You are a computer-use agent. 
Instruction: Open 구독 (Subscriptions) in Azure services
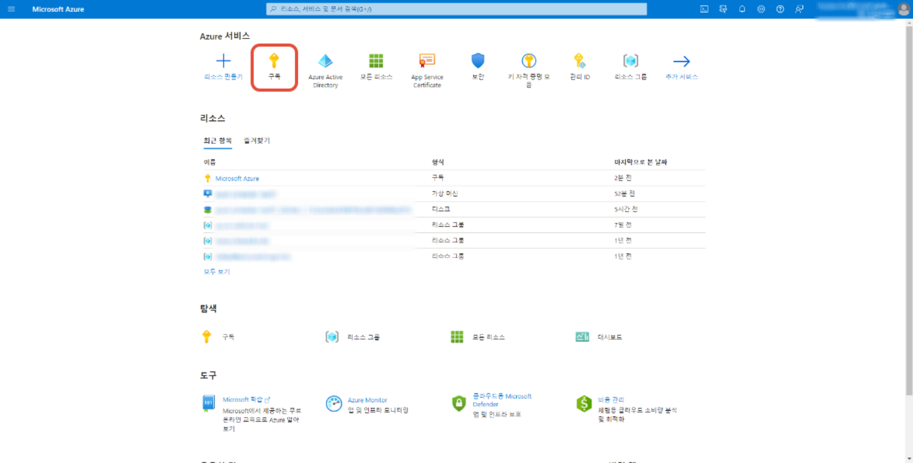(x=274, y=66)
